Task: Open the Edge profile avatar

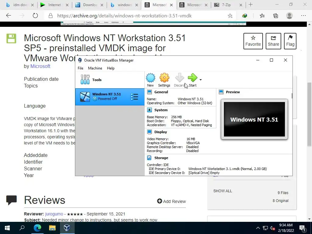Action: (289, 16)
